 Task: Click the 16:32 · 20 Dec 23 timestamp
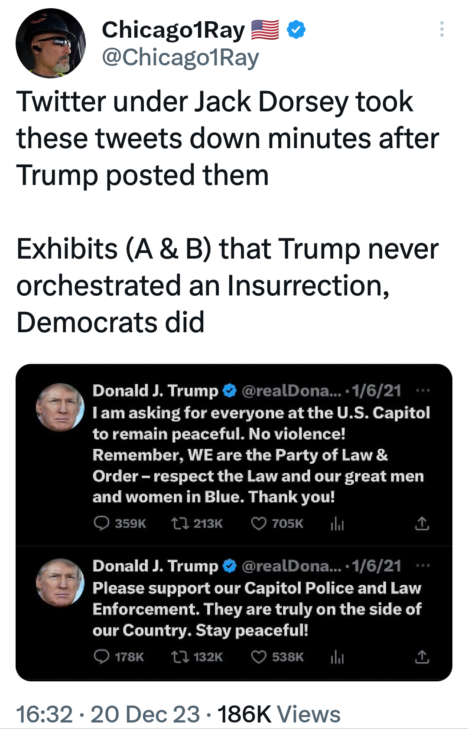[108, 714]
